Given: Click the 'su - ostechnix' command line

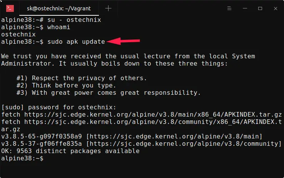Looking at the screenshot, I should (74, 20).
